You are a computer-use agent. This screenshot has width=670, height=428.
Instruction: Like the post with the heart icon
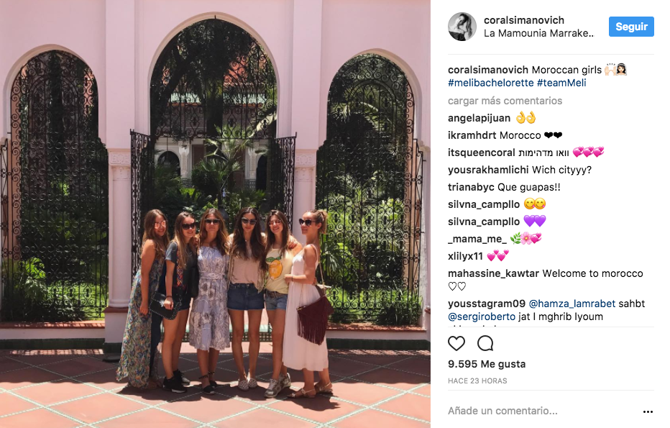[x=456, y=343]
